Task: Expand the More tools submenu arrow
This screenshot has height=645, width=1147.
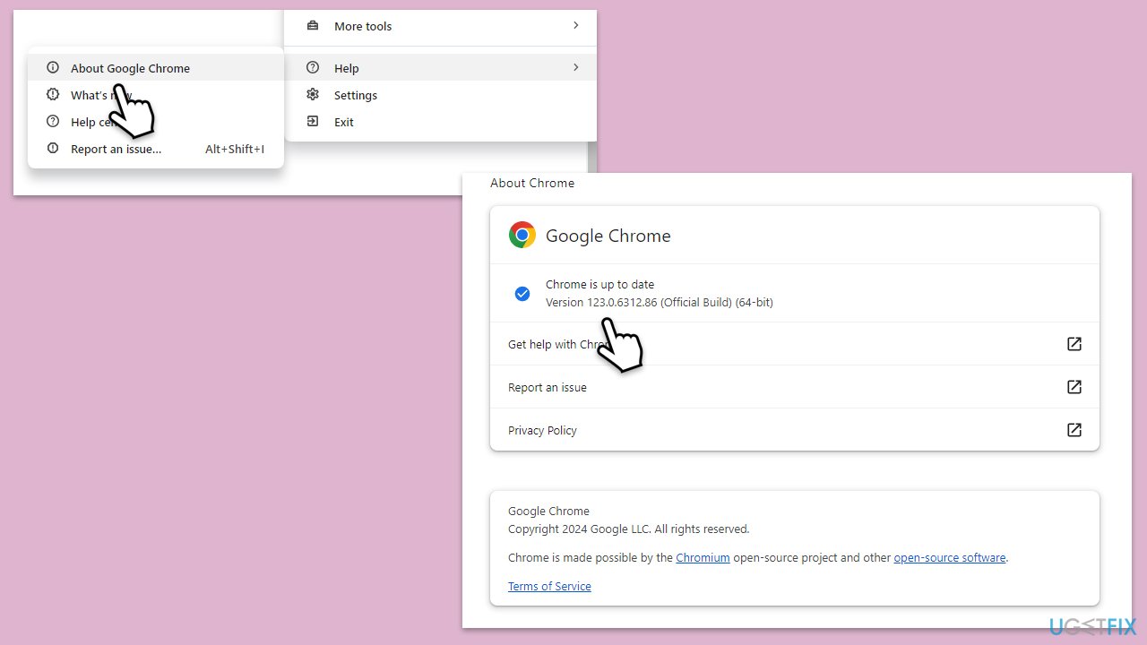Action: [575, 26]
